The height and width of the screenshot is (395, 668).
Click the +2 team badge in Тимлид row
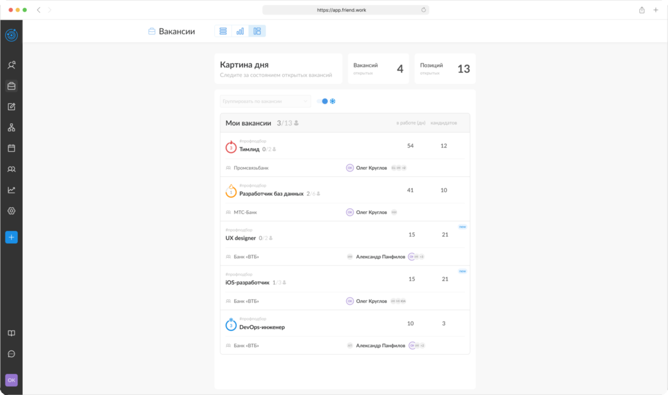pos(404,167)
